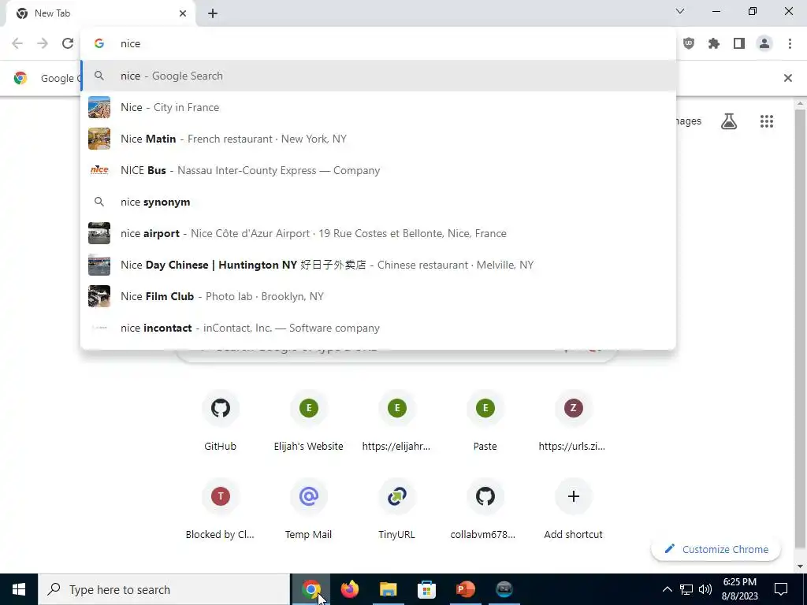
Task: Open the tab search chevron
Action: 680,11
